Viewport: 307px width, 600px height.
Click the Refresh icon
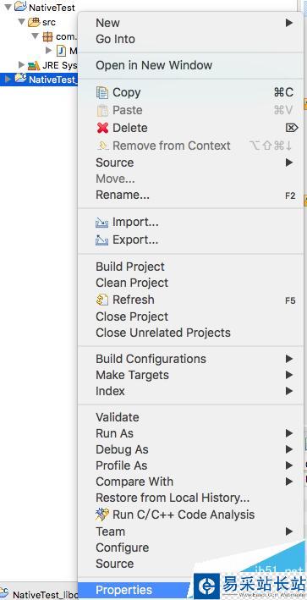(102, 300)
